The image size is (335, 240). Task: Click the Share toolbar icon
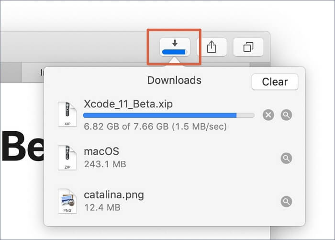[x=212, y=47]
